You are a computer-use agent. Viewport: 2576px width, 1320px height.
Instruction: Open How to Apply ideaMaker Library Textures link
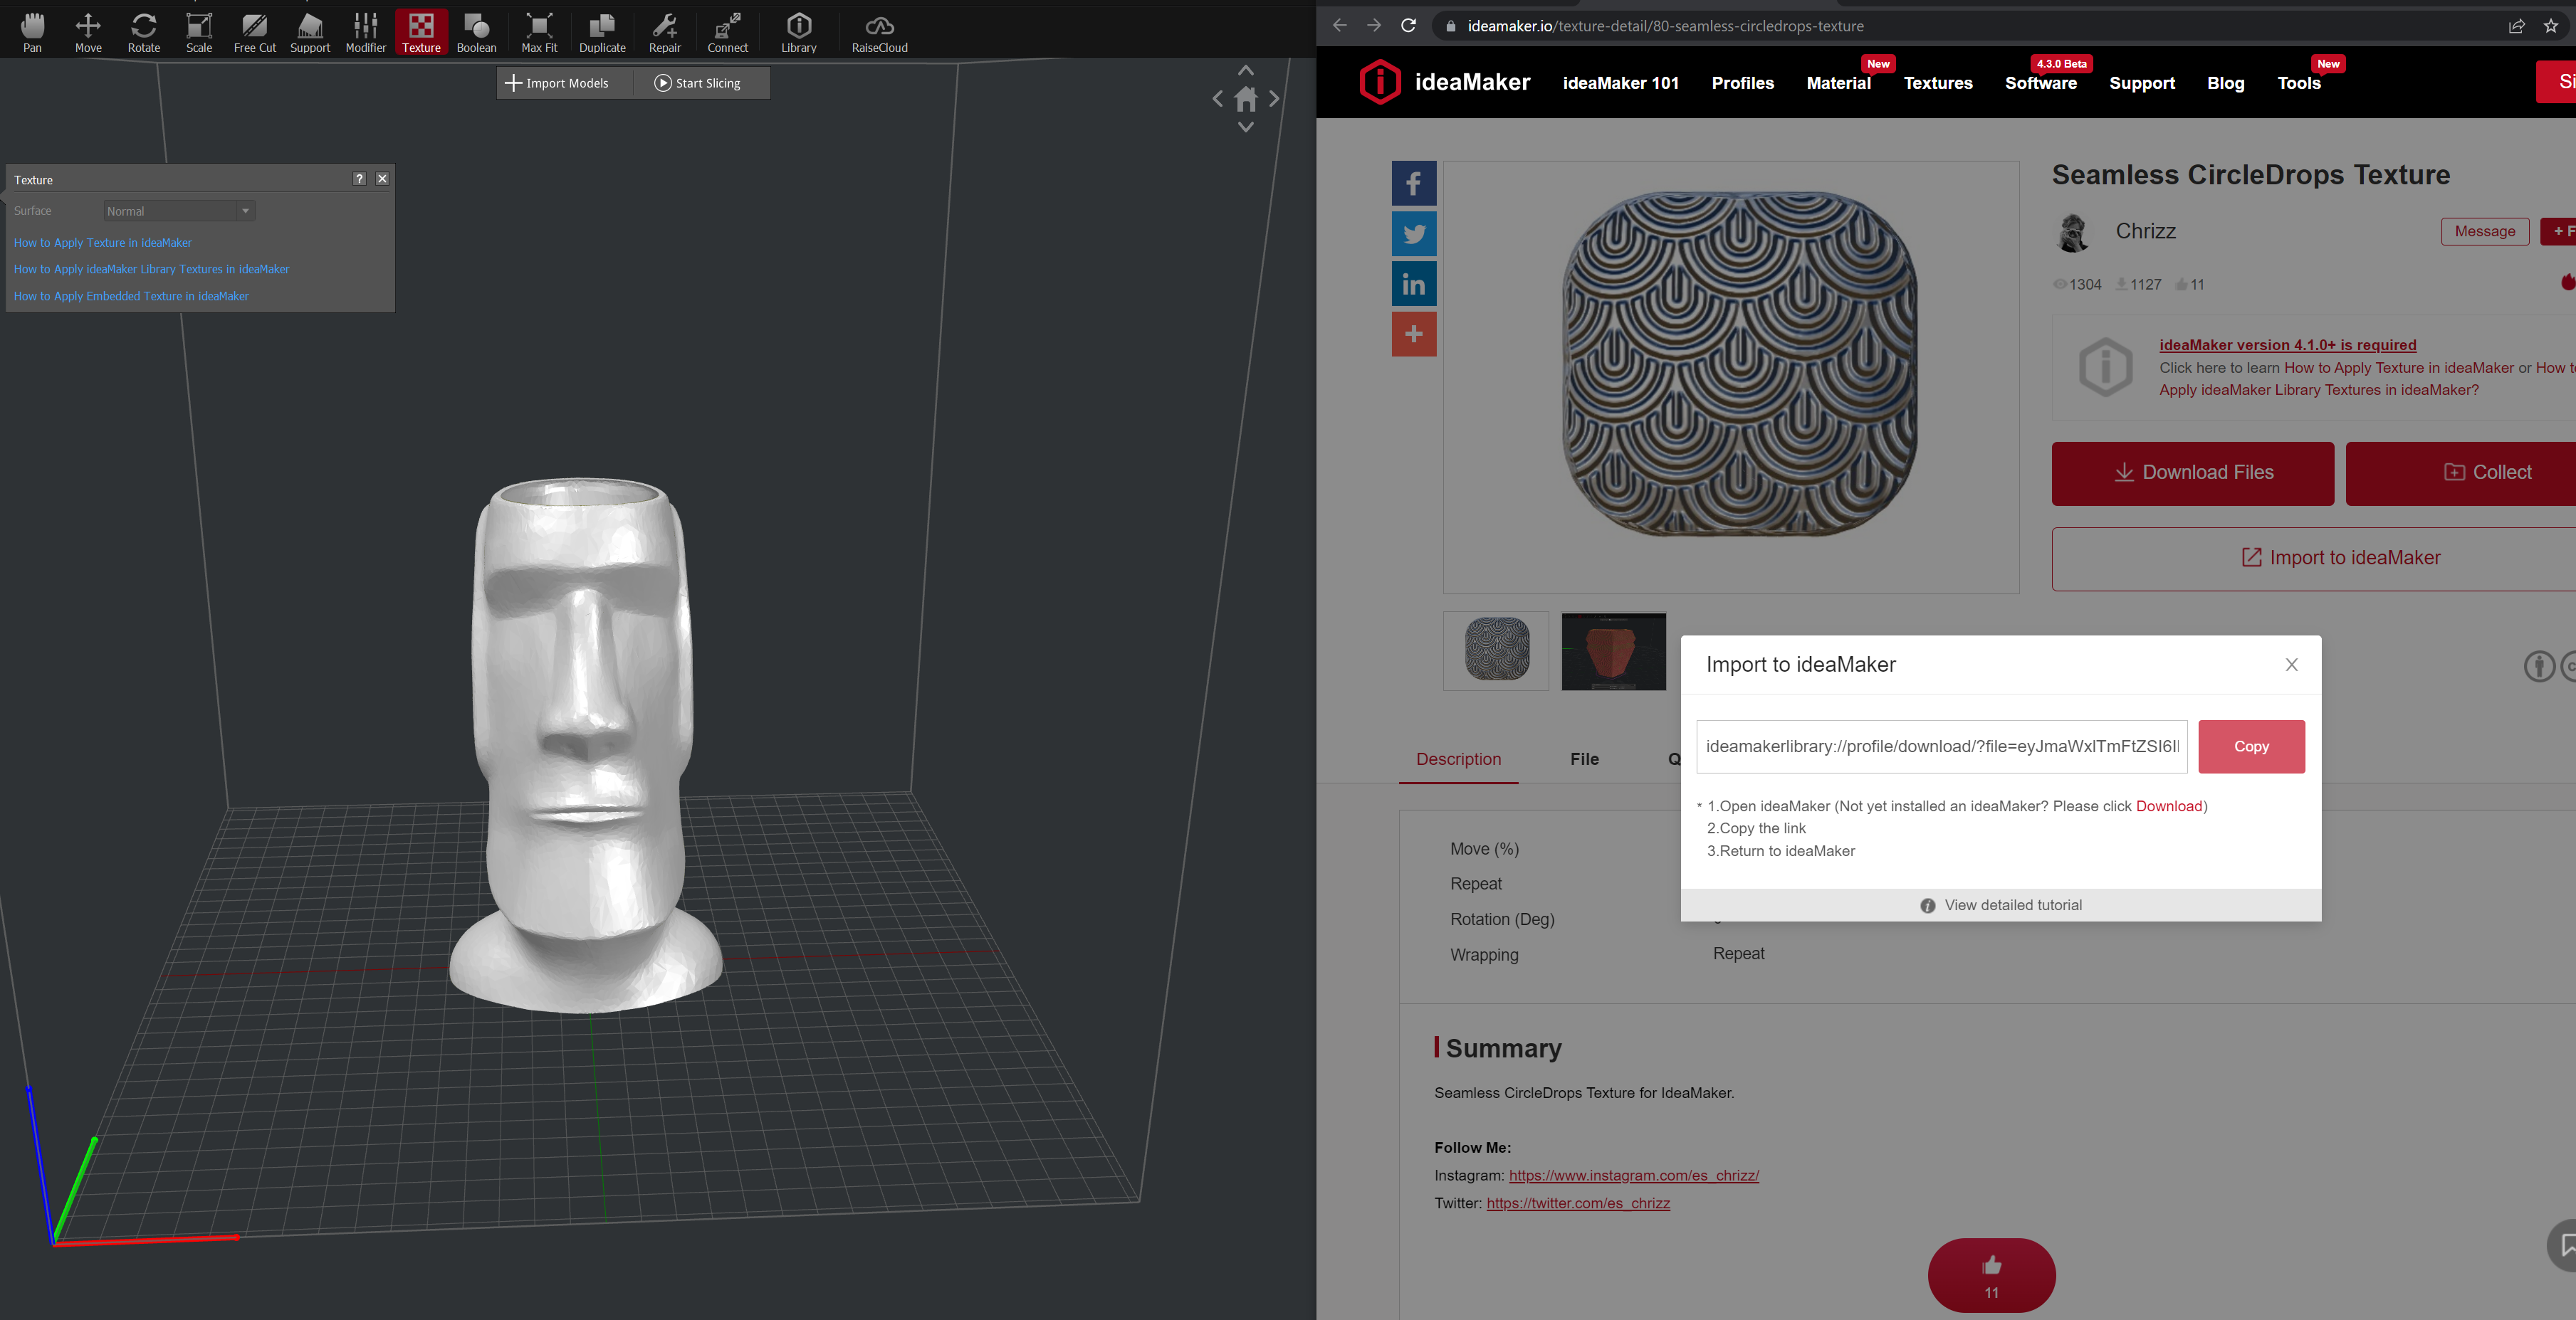point(151,269)
